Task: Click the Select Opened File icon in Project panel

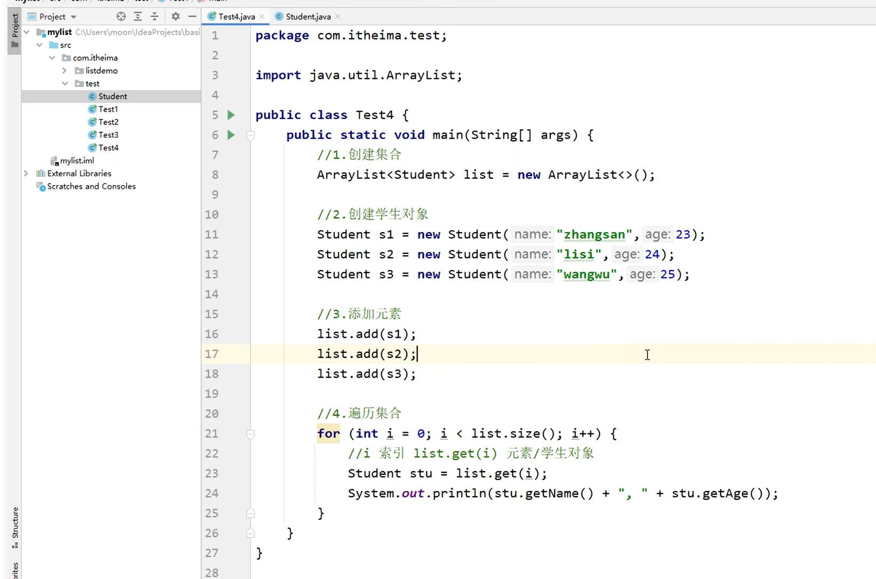Action: pyautogui.click(x=121, y=17)
